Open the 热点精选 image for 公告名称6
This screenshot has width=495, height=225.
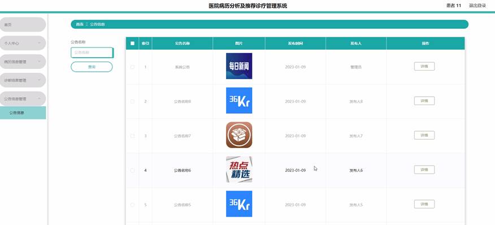(x=239, y=170)
